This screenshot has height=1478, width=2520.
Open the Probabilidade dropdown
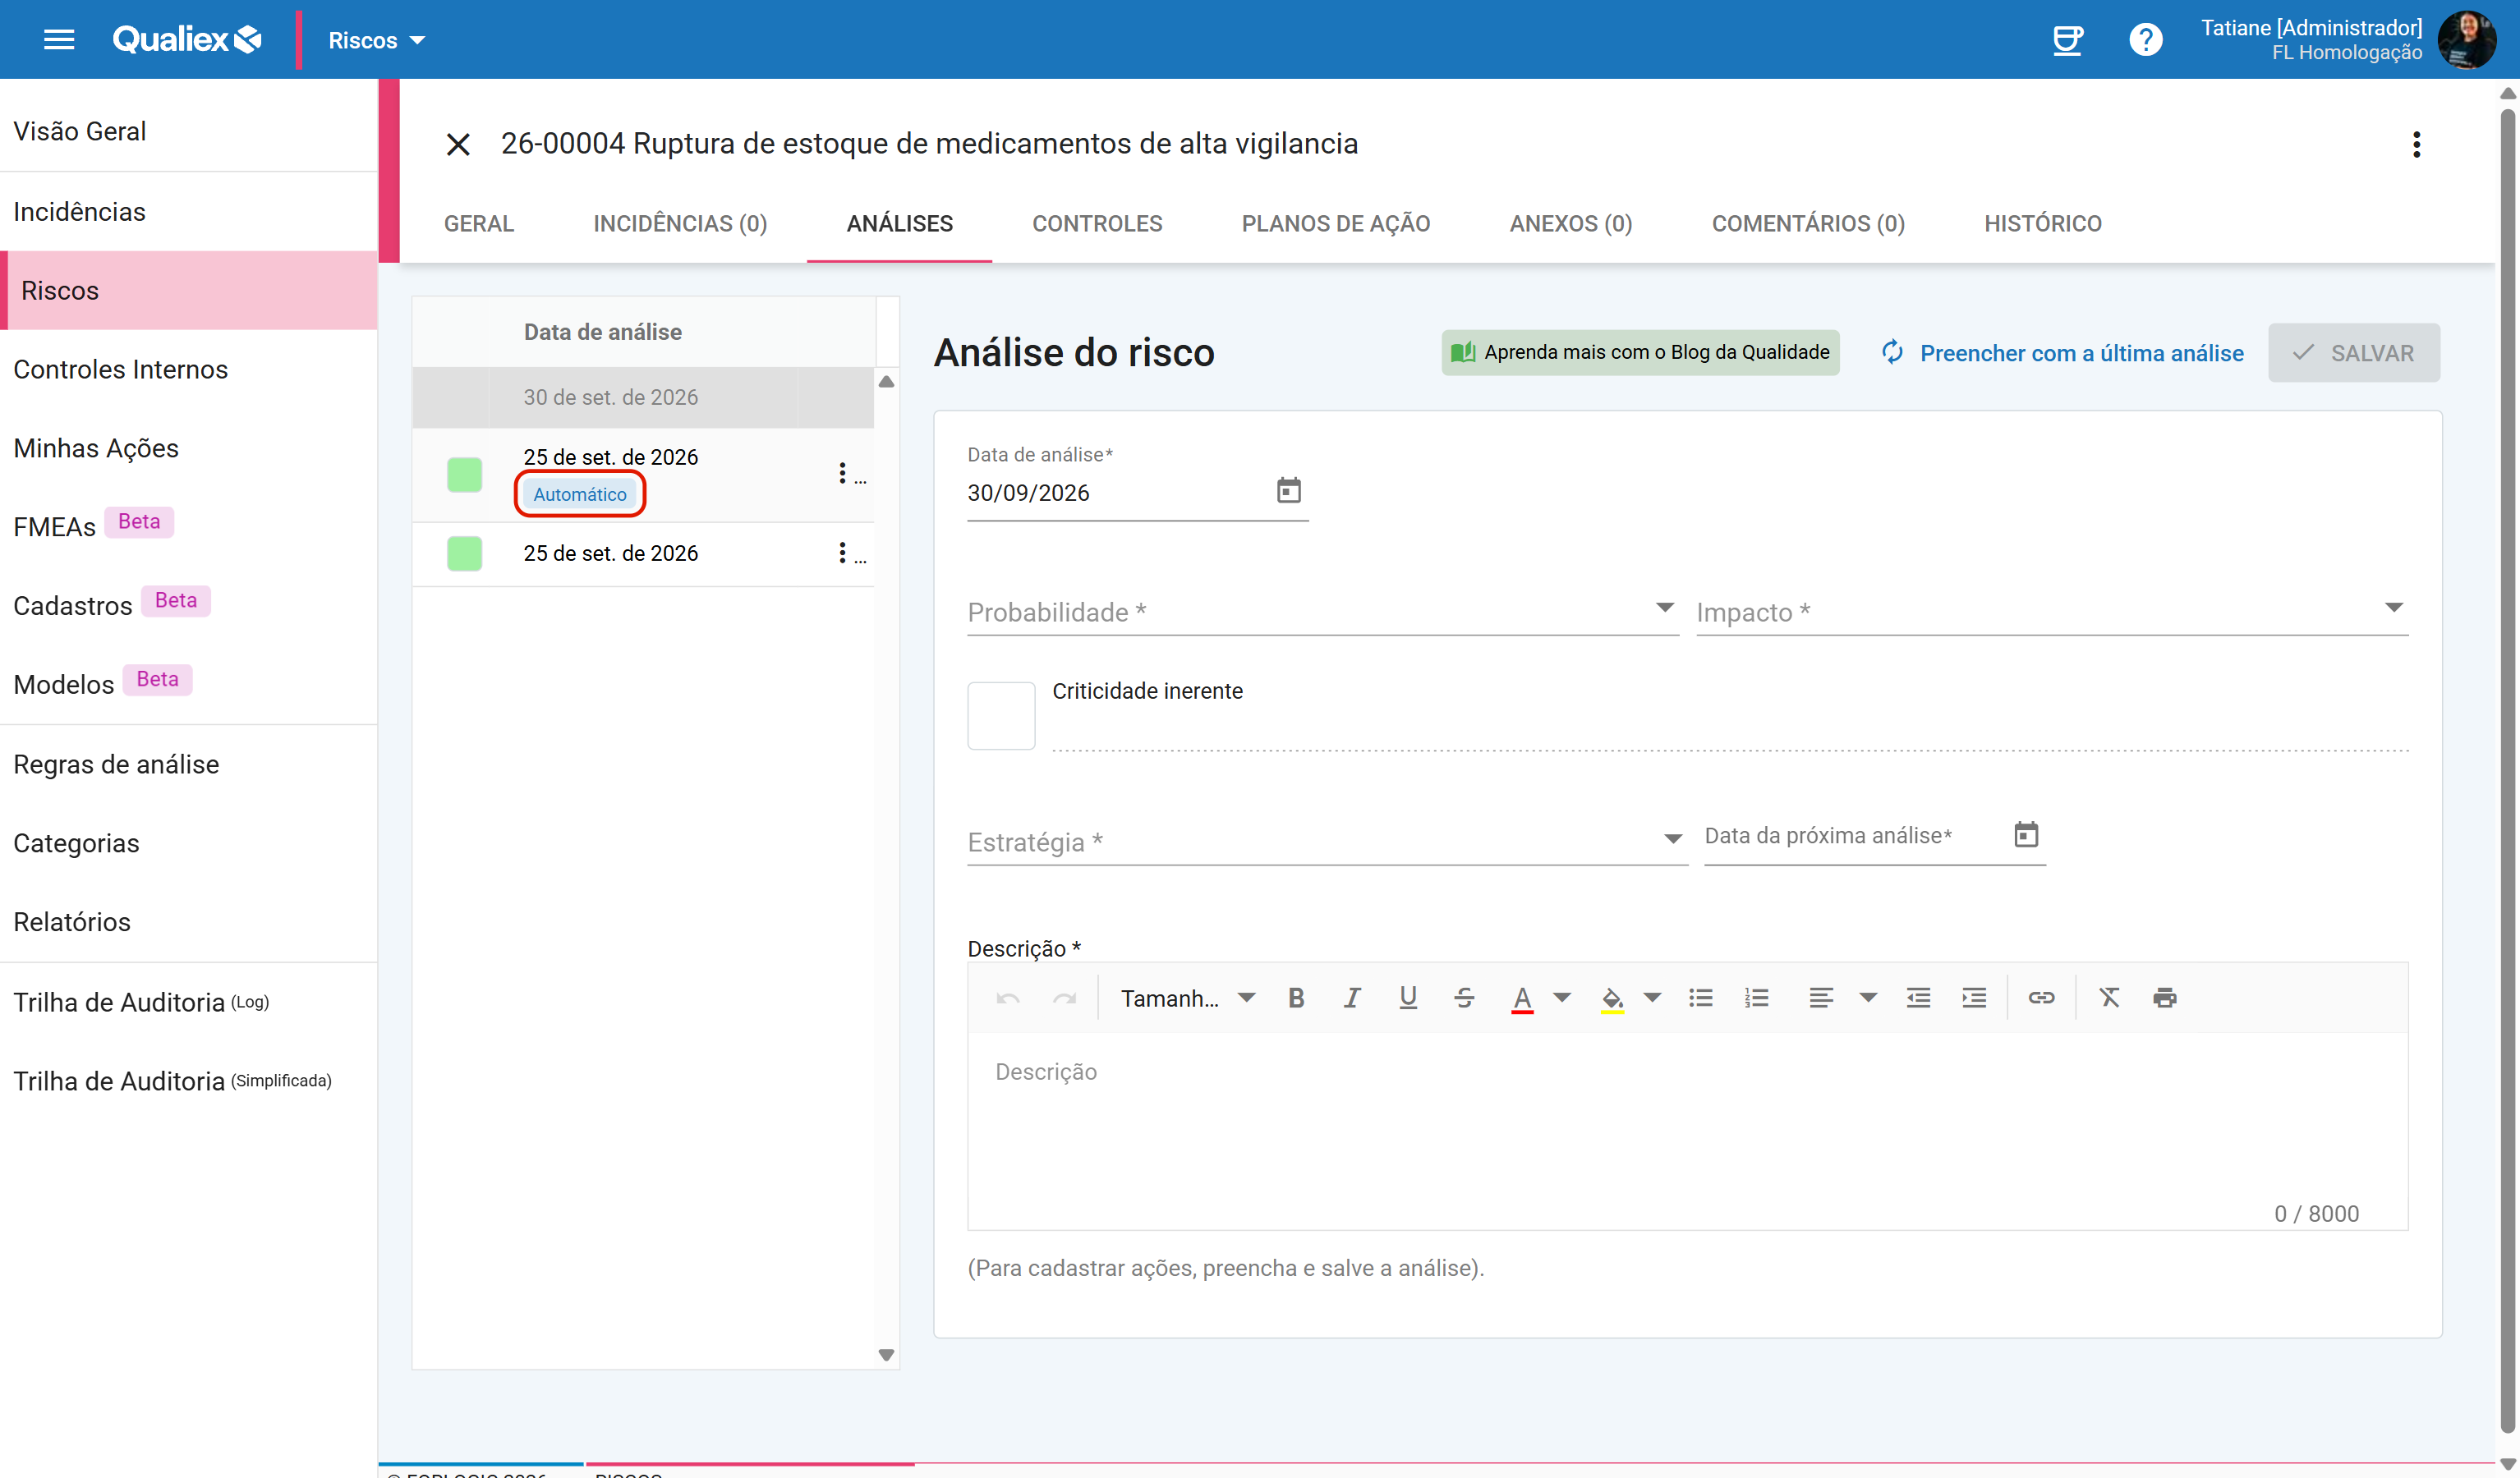[x=1322, y=611]
